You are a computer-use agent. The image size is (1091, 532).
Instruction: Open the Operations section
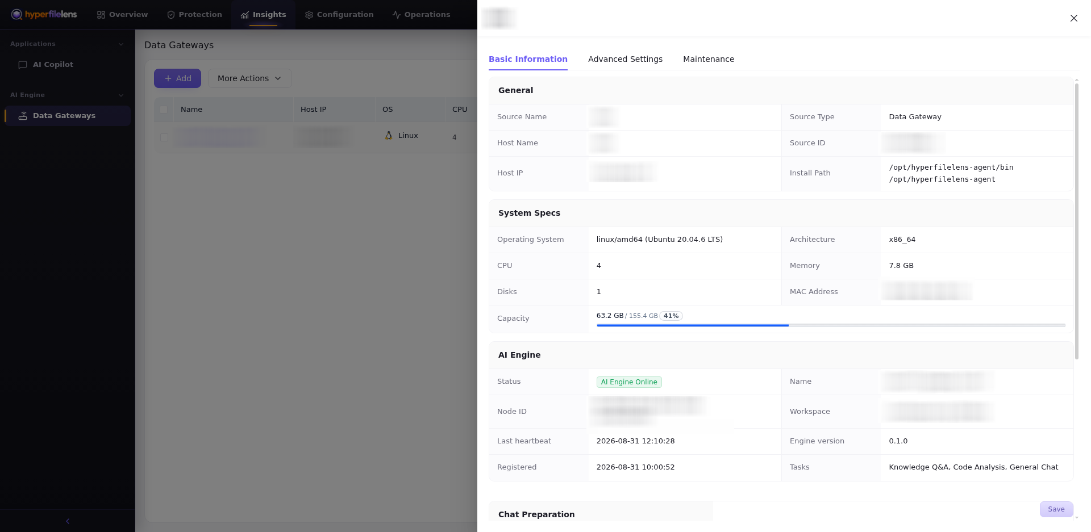(x=421, y=15)
